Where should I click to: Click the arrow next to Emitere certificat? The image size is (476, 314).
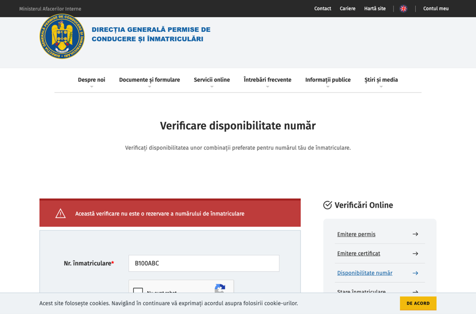coord(416,253)
